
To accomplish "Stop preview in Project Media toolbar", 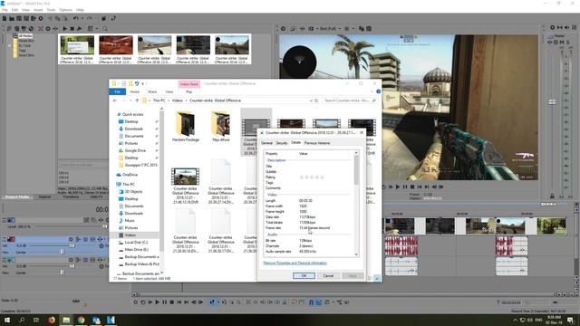I will pos(72,28).
